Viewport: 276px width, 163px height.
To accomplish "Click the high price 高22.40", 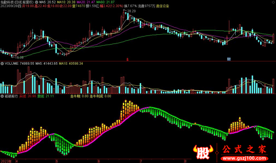I will coord(40,6).
